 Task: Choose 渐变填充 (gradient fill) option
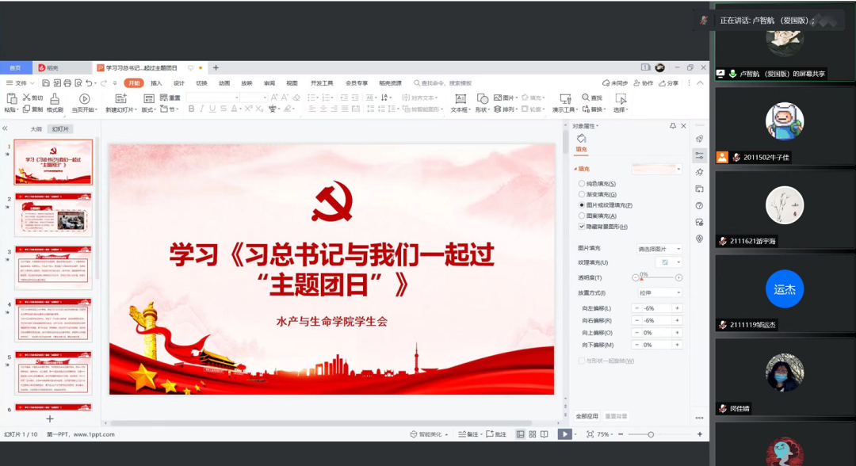coord(581,194)
